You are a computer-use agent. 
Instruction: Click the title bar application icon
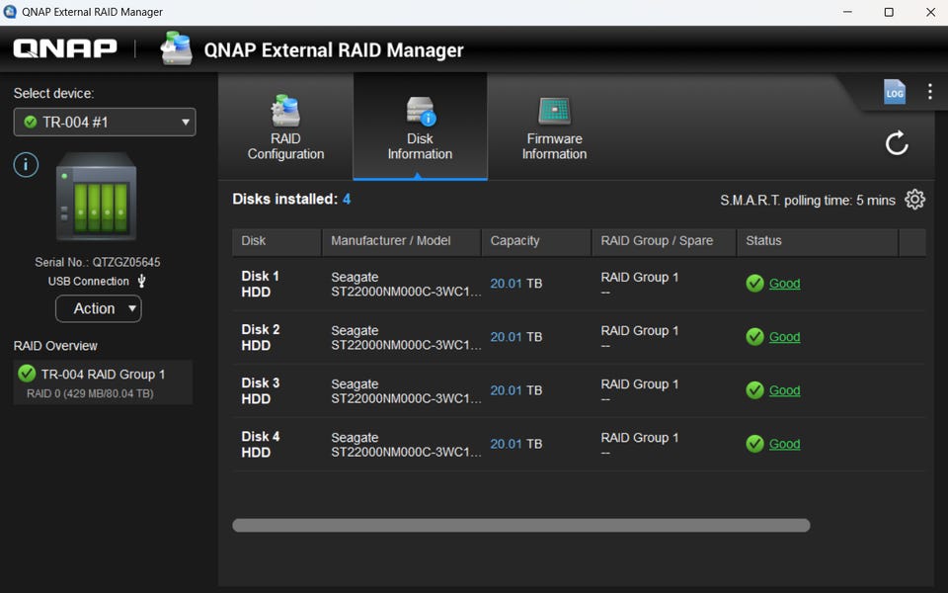10,12
